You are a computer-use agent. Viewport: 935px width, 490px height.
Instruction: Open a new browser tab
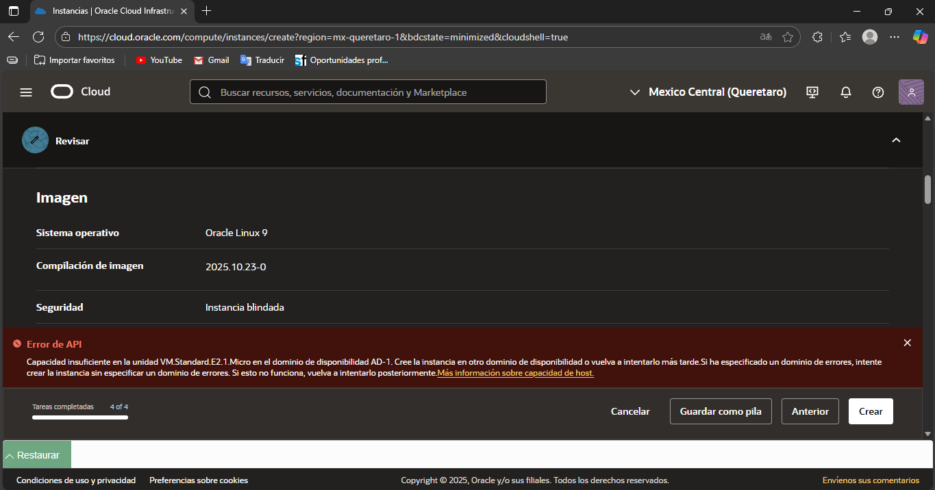[x=207, y=11]
